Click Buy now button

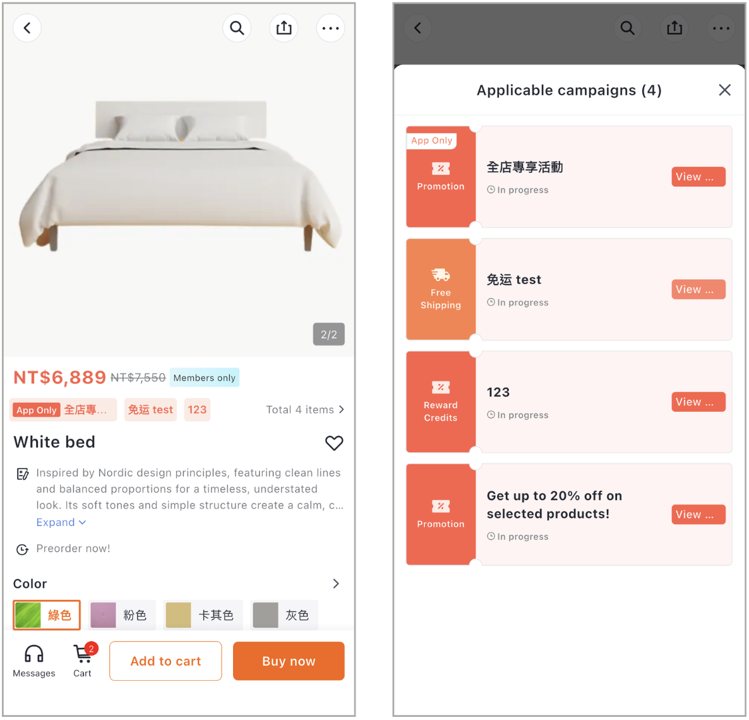pyautogui.click(x=289, y=661)
